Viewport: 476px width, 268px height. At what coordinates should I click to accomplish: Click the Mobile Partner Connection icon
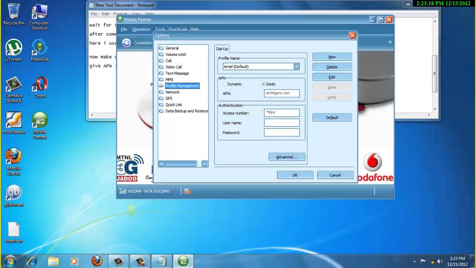126,43
